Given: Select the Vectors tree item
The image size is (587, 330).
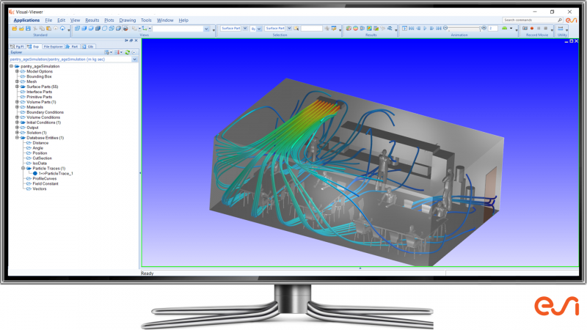Looking at the screenshot, I should tap(40, 189).
